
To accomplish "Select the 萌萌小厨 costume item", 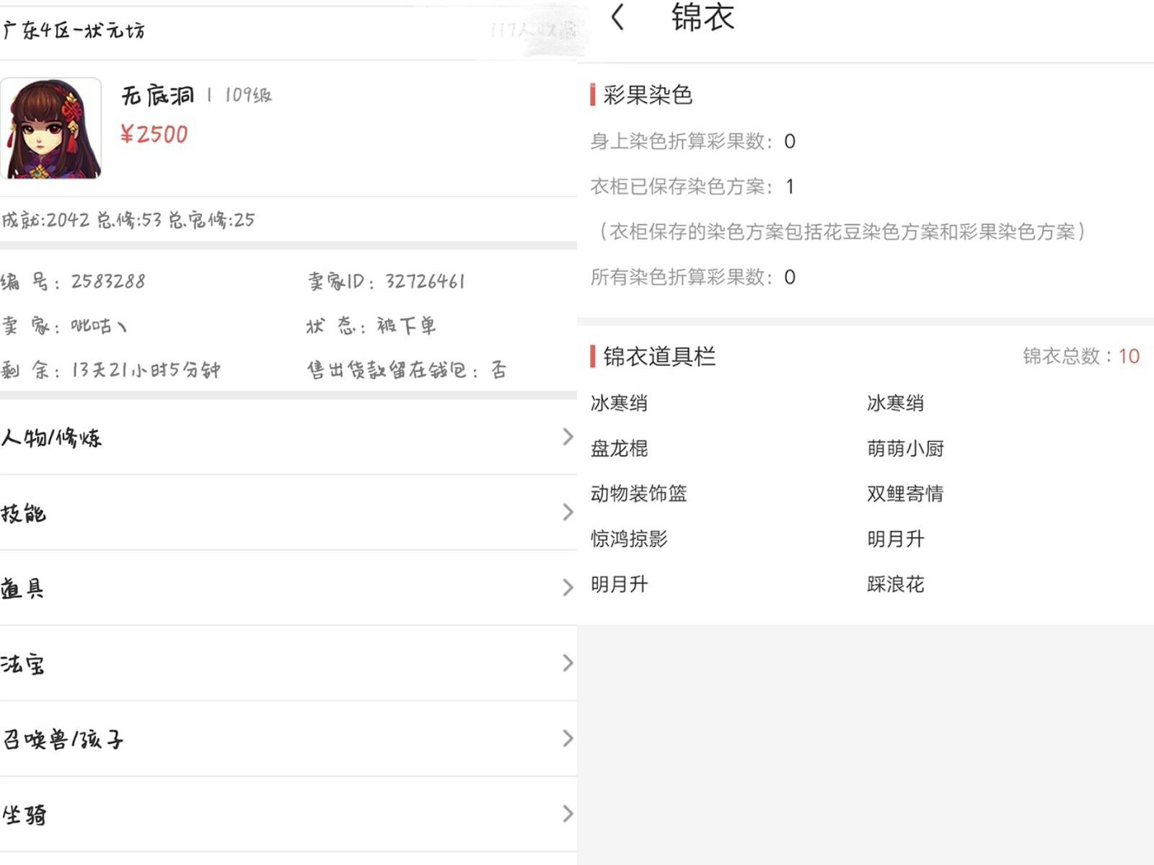I will point(905,448).
